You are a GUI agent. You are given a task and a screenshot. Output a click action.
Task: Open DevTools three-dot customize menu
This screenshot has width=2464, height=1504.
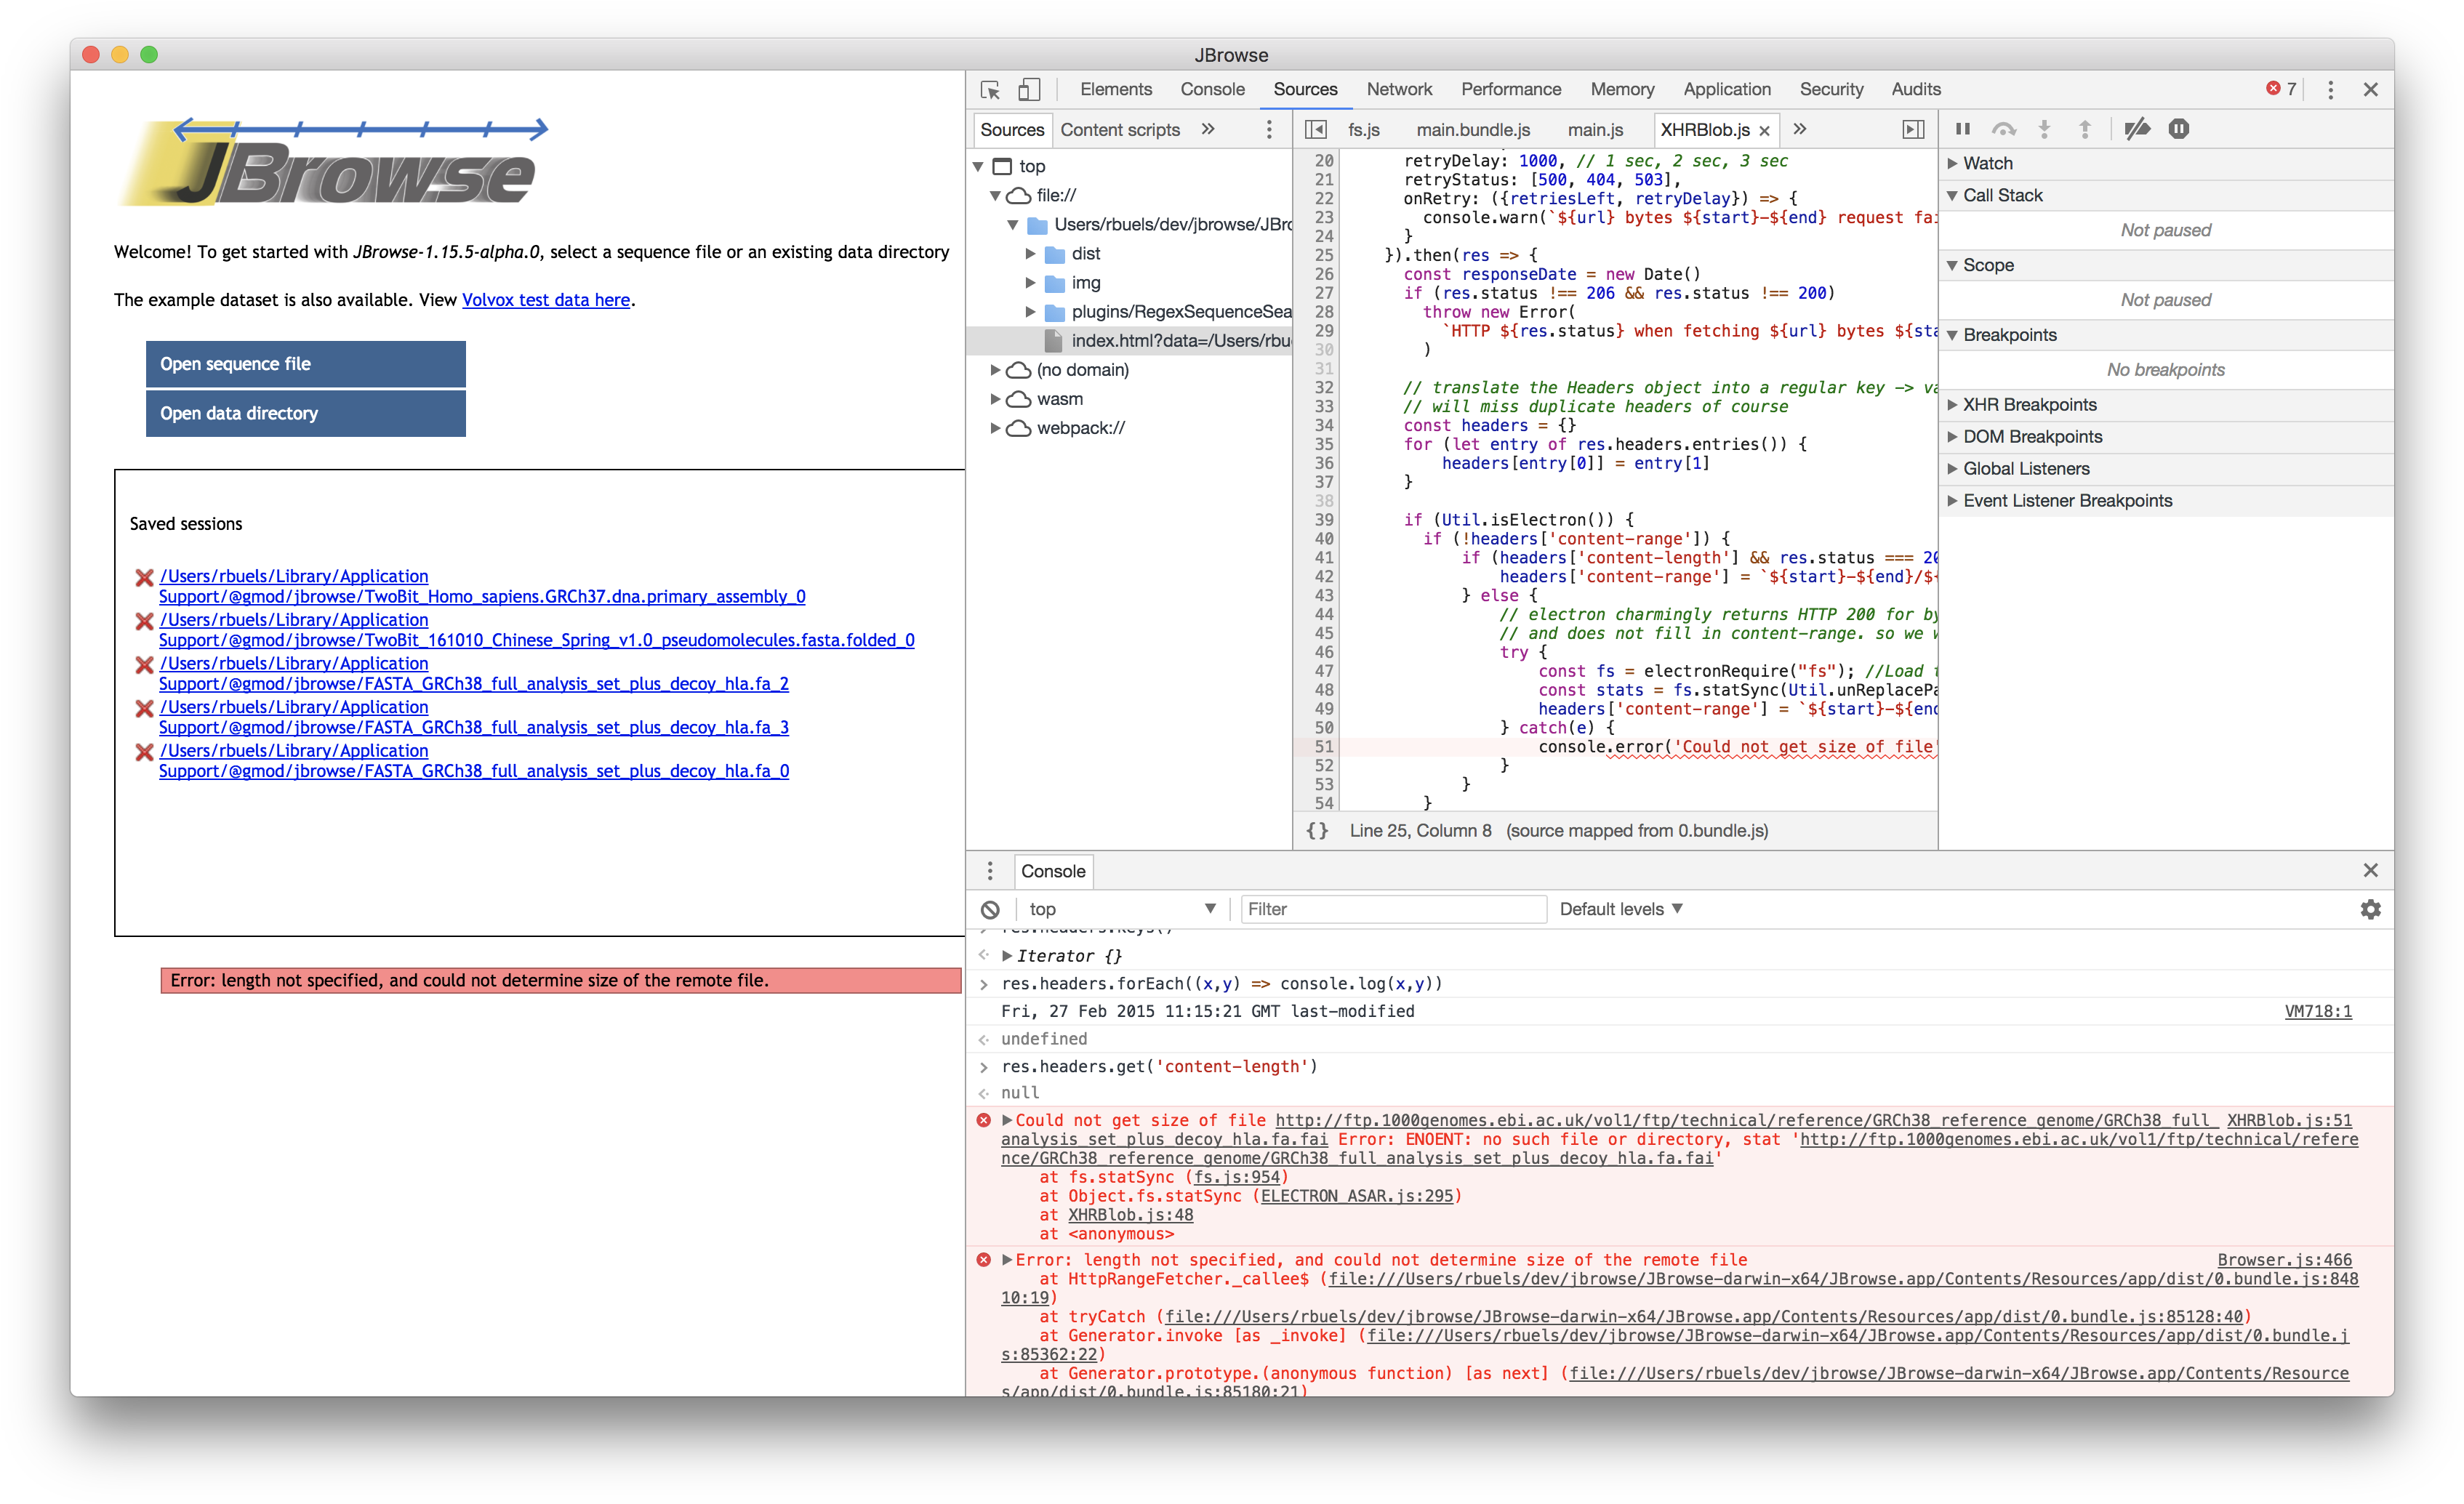(2330, 90)
